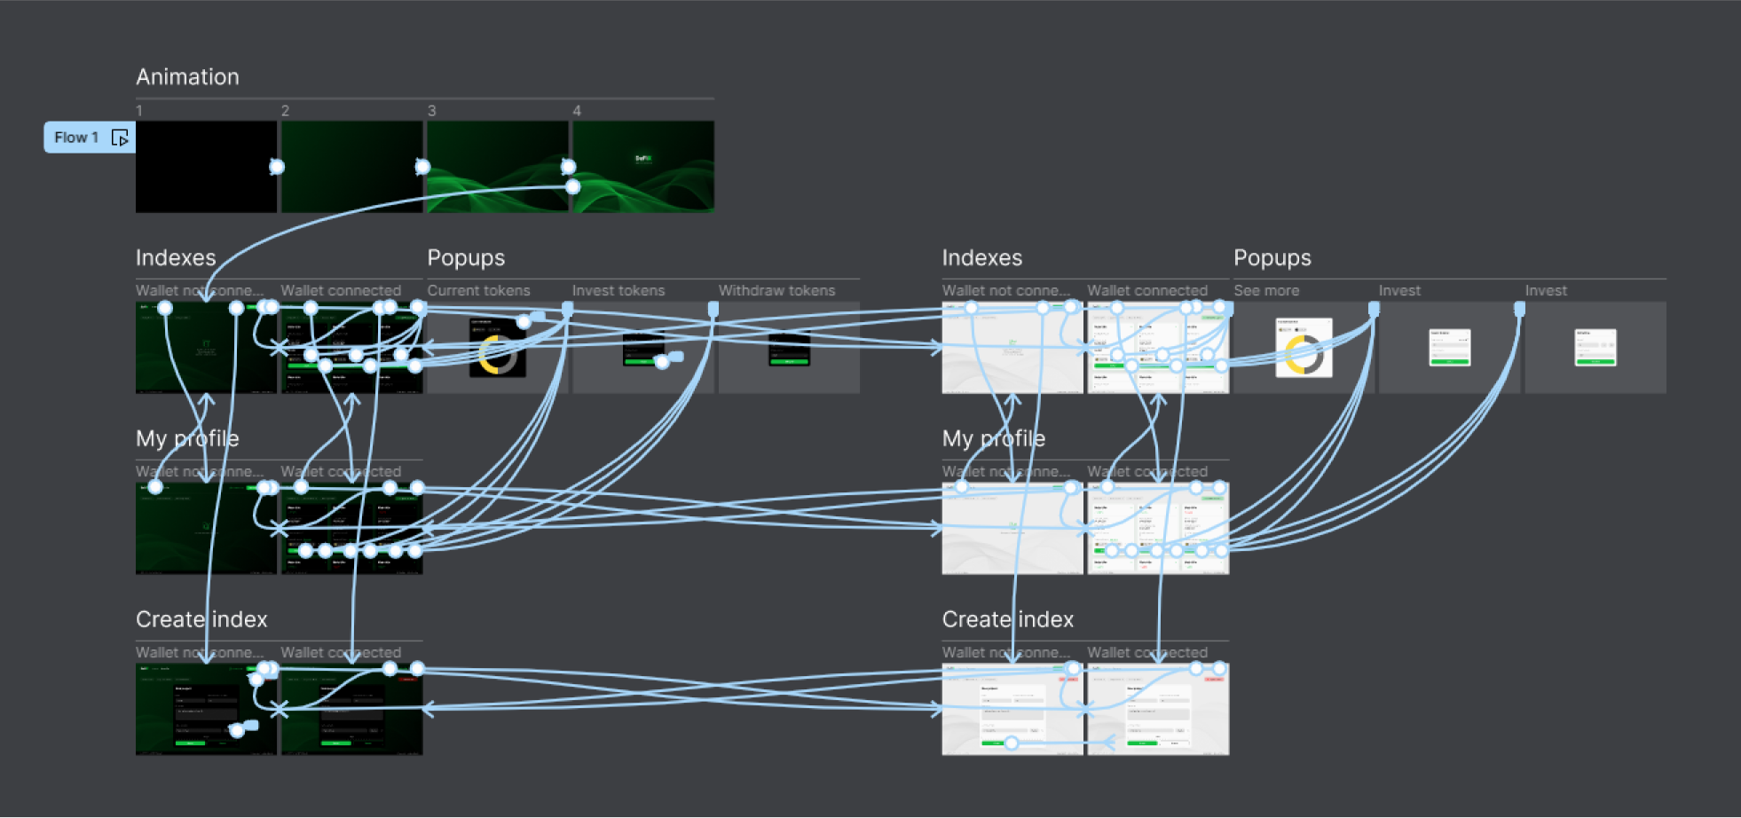Select the Withdraw tokens frame label
The height and width of the screenshot is (818, 1741).
776,291
